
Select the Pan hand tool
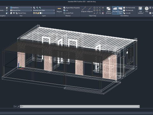click(x=7, y=8)
